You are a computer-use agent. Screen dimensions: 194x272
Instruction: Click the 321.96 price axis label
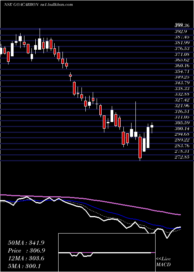(182, 106)
